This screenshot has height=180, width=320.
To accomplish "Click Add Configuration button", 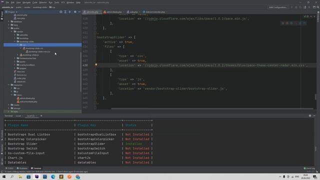I will pos(278,7).
